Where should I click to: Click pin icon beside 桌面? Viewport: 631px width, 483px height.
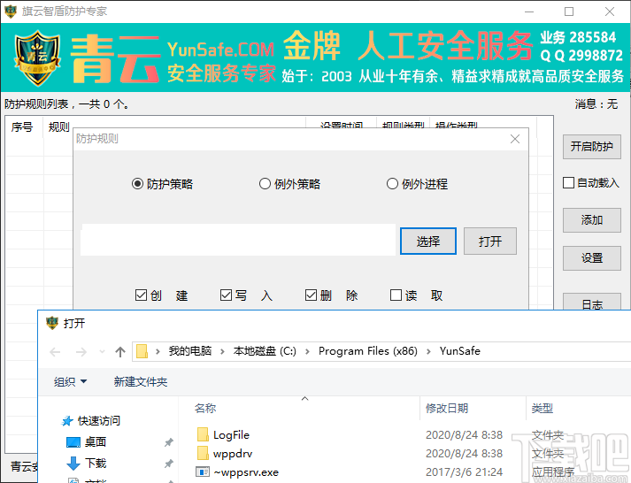(169, 442)
